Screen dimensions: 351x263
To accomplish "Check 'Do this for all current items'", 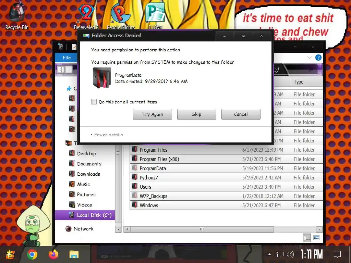I will pos(94,102).
